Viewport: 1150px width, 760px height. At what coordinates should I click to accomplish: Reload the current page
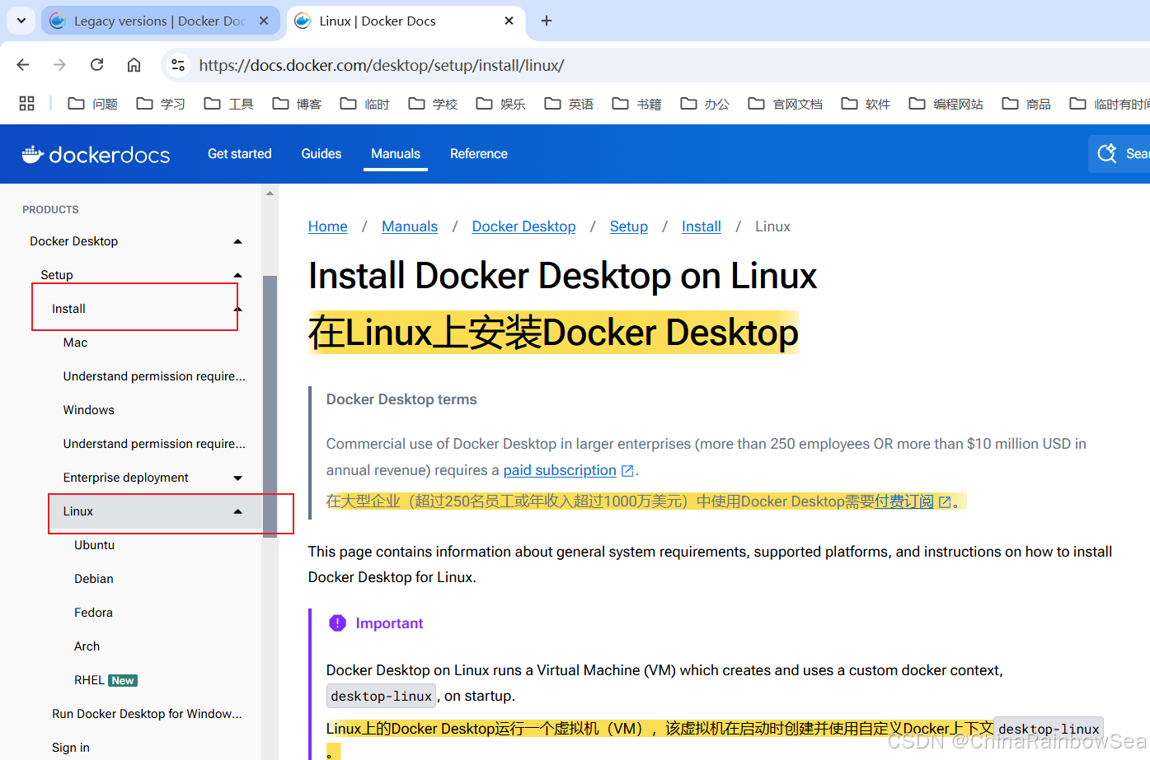(96, 64)
